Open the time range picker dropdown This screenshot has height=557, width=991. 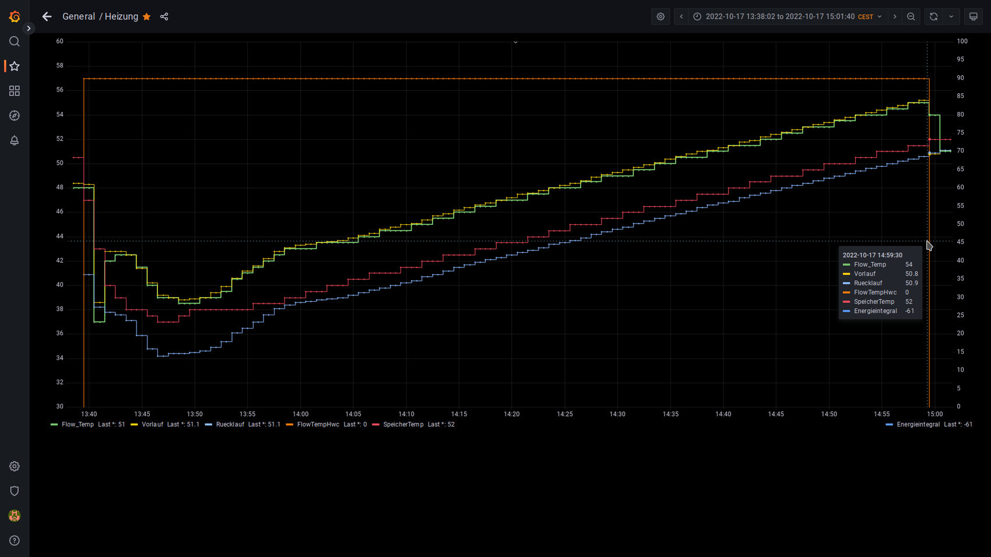pyautogui.click(x=788, y=17)
